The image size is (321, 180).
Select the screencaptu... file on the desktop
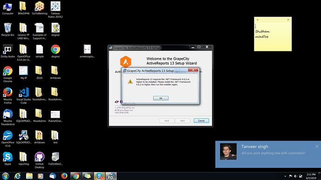pyautogui.click(x=87, y=51)
